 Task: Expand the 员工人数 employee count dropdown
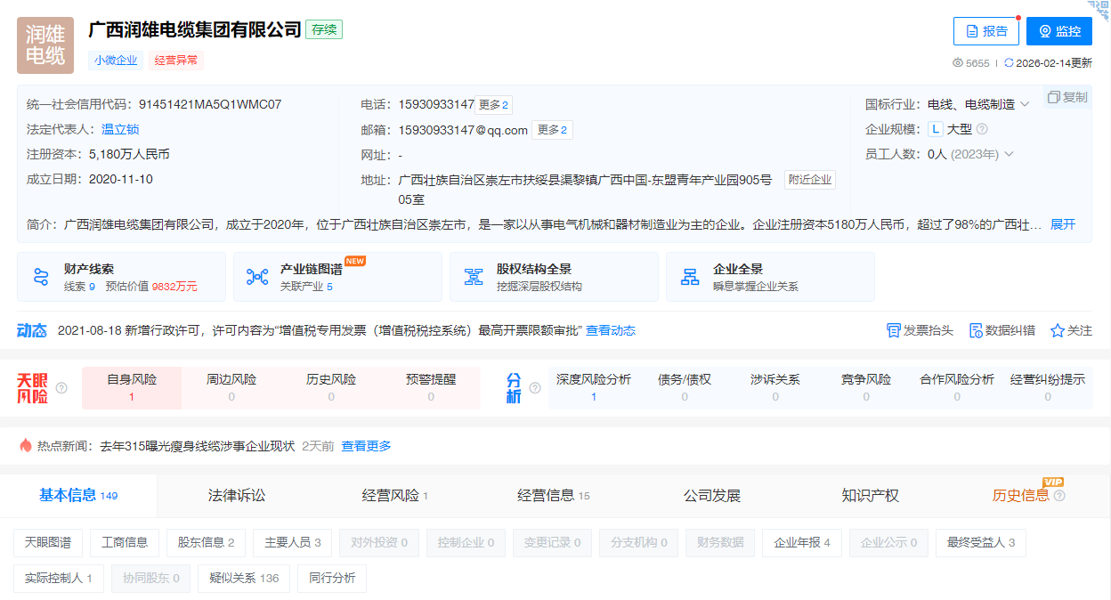(1010, 153)
